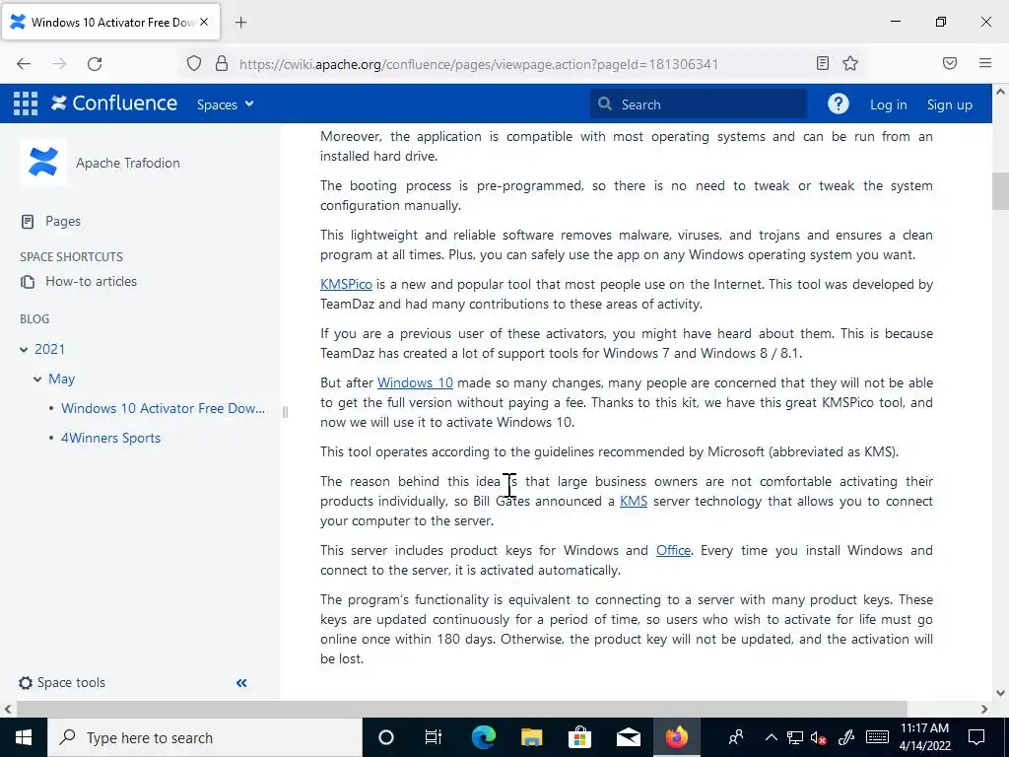Click the How-to articles shortcut icon

(x=28, y=281)
